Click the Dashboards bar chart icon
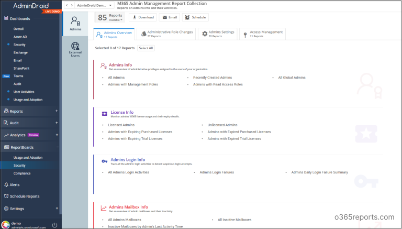The height and width of the screenshot is (229, 402). [x=6, y=18]
